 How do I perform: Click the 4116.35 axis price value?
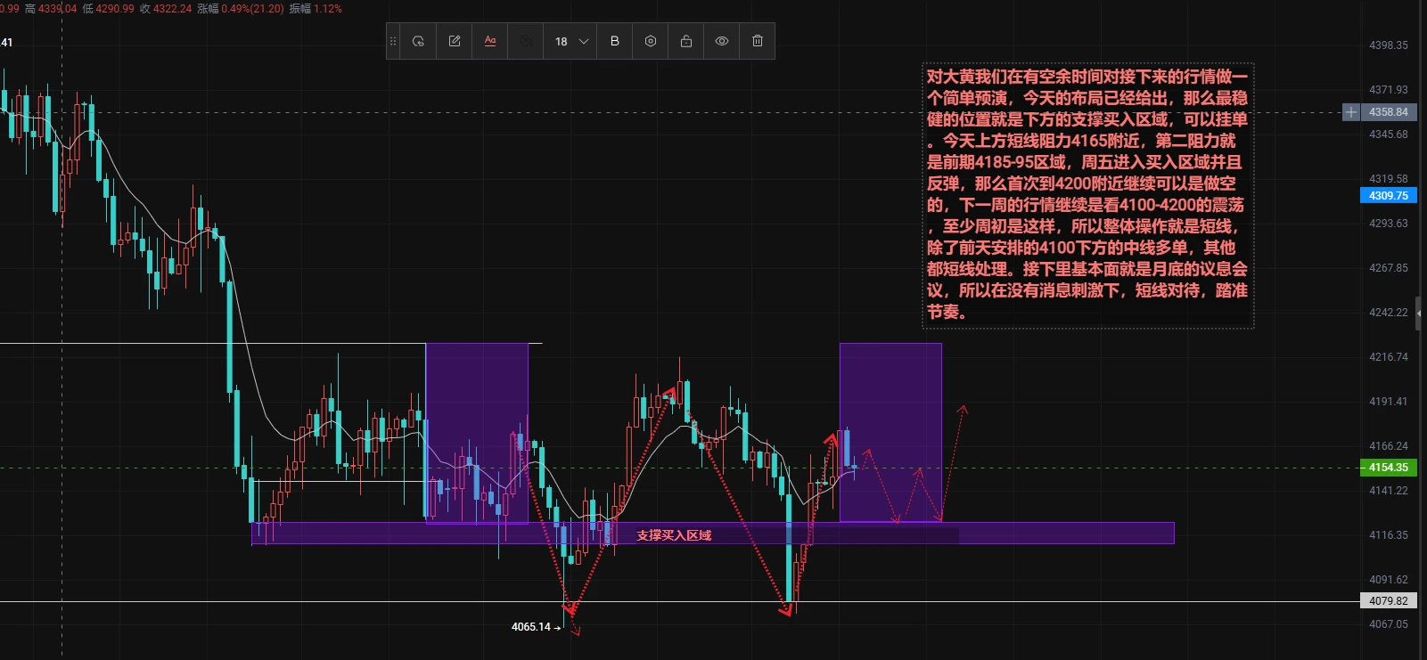click(1389, 535)
